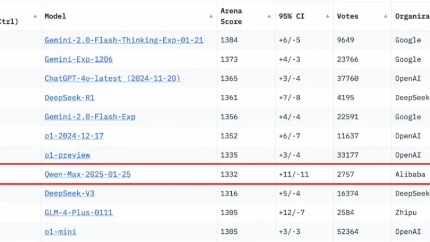Sort by 95% CI arrow

click(327, 16)
